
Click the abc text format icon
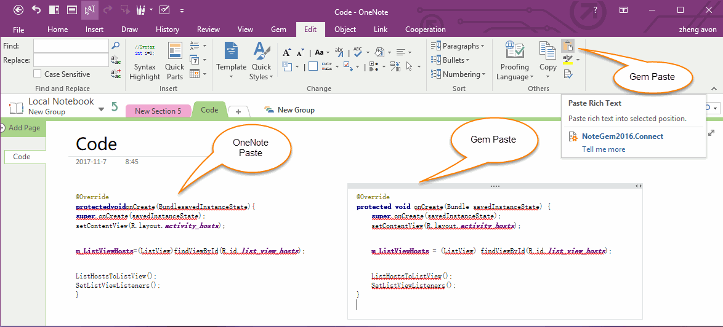[339, 52]
